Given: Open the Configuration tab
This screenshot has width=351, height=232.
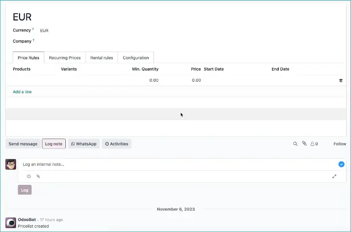Looking at the screenshot, I should (x=136, y=58).
